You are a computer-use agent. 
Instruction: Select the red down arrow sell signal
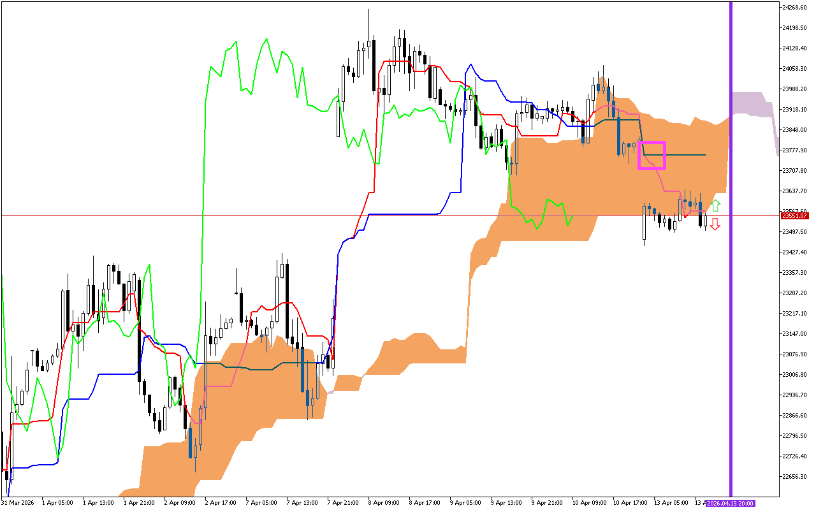coord(716,225)
